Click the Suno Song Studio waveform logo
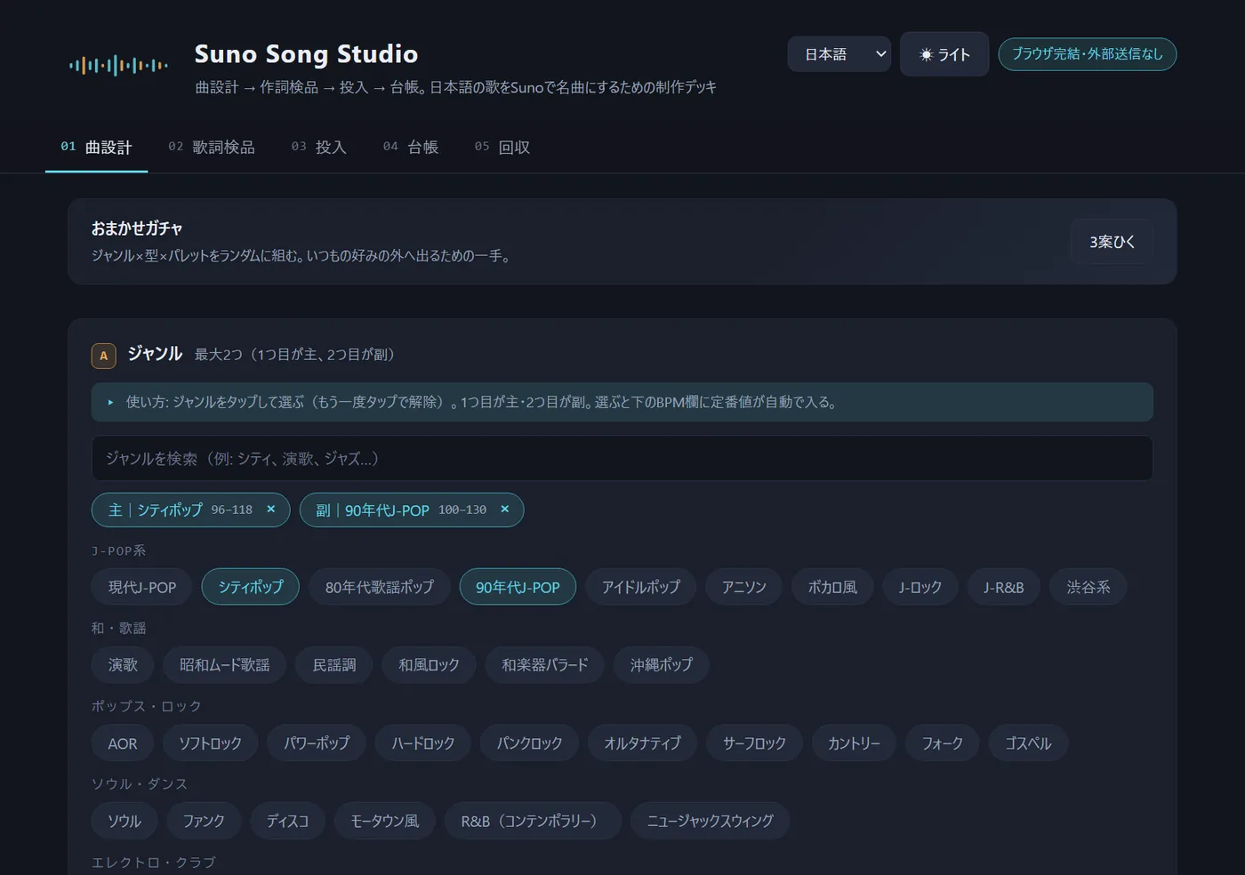This screenshot has width=1245, height=875. tap(118, 65)
